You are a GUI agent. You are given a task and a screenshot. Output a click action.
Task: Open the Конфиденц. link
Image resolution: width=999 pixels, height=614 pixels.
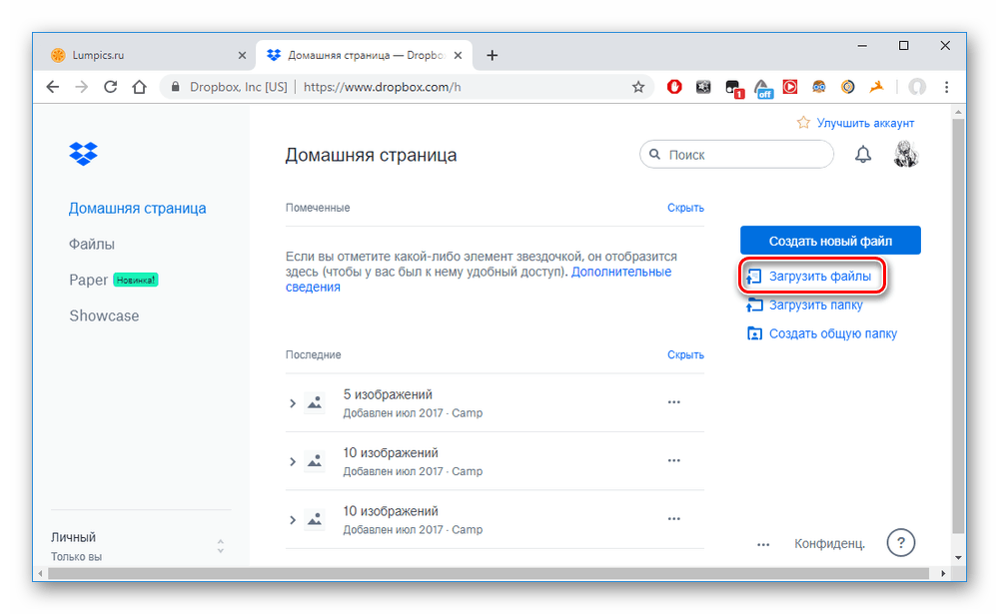(x=829, y=543)
